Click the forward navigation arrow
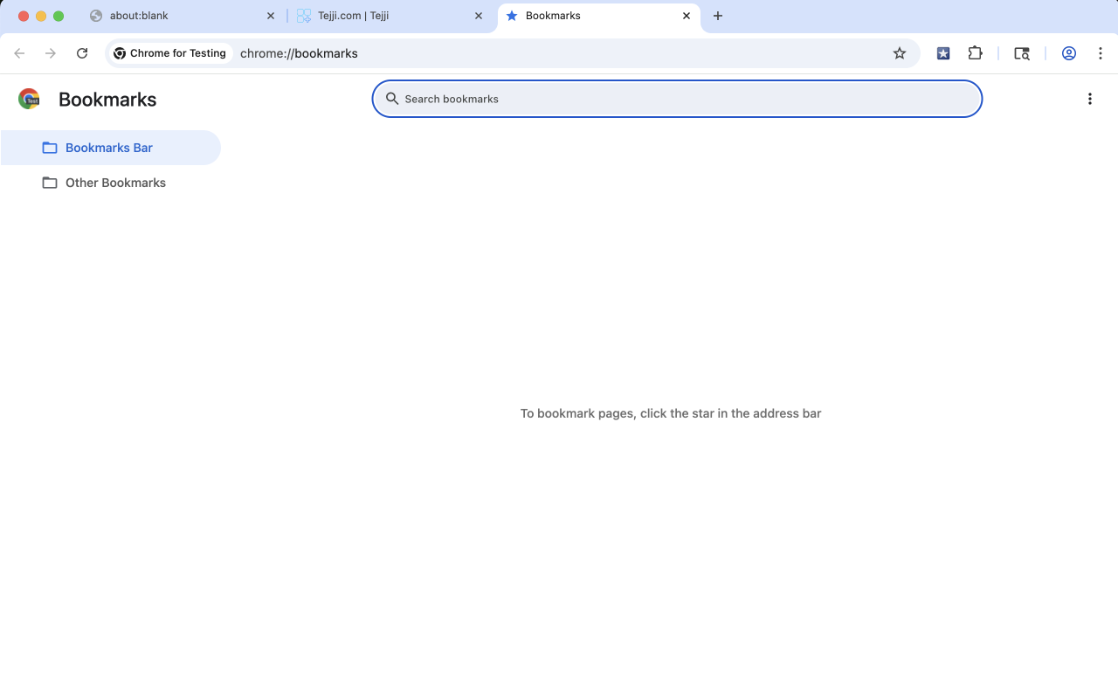Image resolution: width=1118 pixels, height=699 pixels. [x=51, y=53]
